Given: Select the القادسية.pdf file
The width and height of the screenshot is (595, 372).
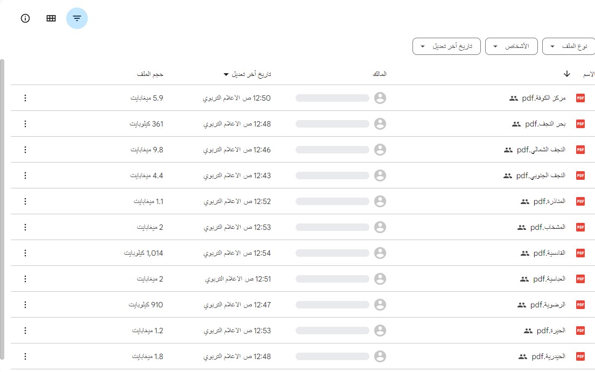Looking at the screenshot, I should (549, 253).
